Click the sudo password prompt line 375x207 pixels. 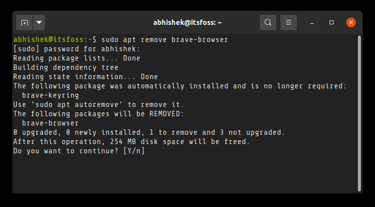[77, 49]
